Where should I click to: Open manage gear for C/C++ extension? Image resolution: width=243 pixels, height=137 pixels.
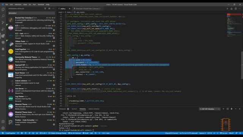pos(54,30)
